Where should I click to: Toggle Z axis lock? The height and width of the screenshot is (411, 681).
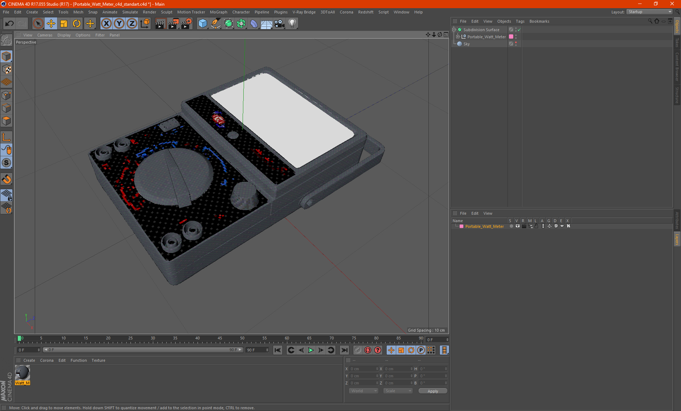(x=132, y=24)
